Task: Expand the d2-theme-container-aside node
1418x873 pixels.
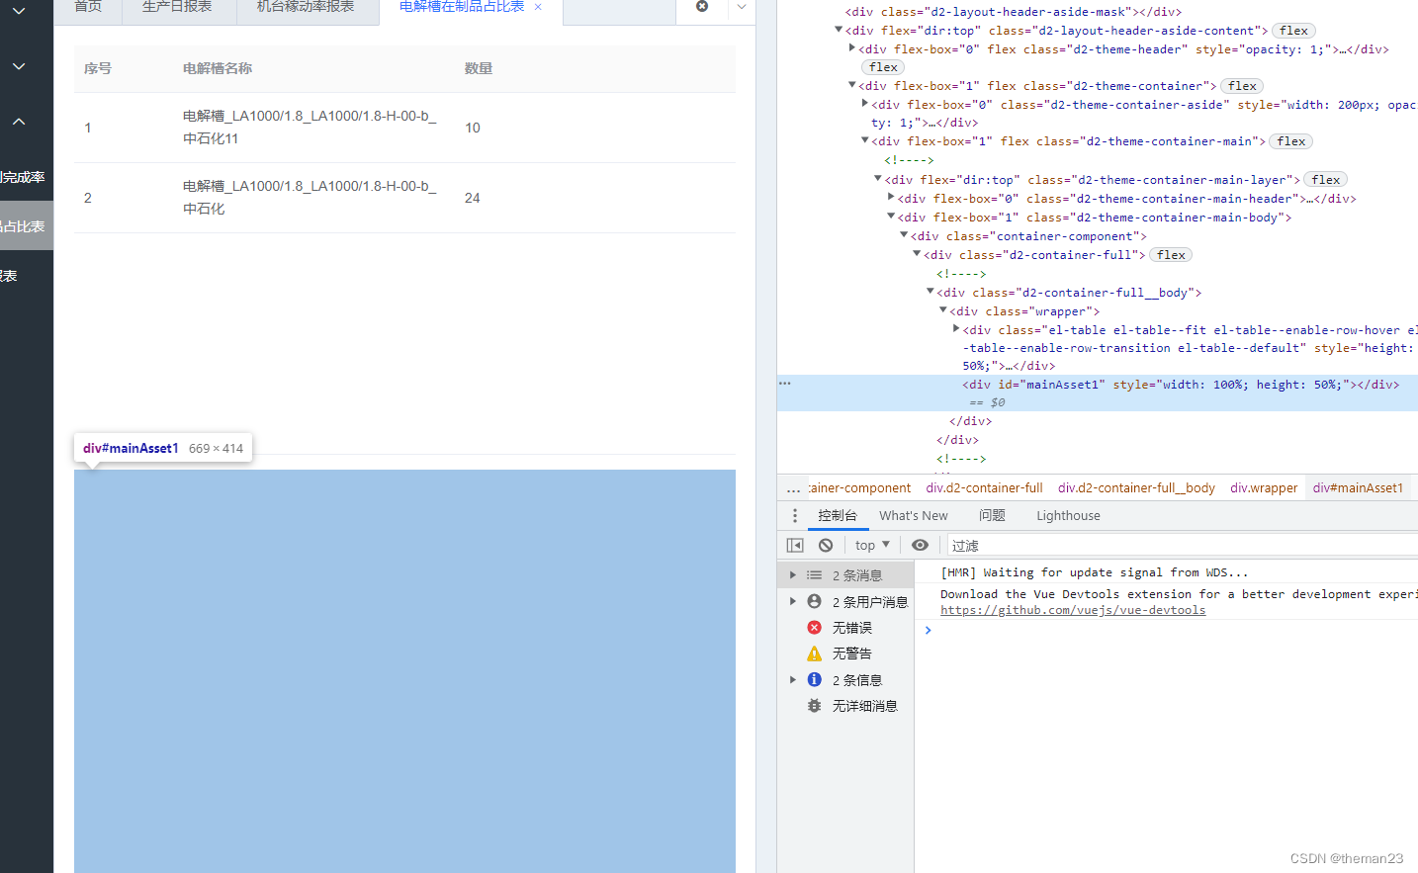Action: [x=865, y=103]
